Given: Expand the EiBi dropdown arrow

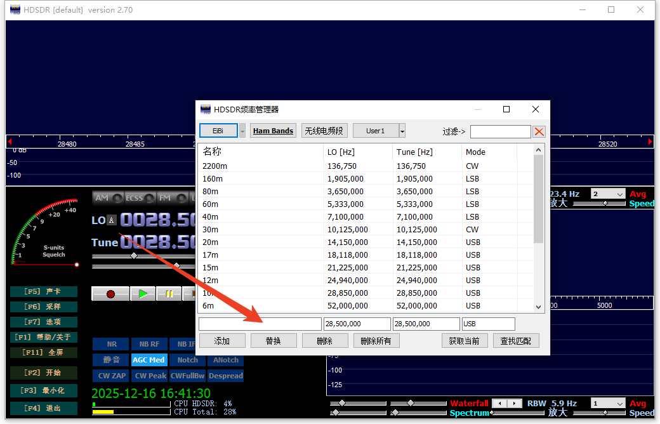Looking at the screenshot, I should click(242, 131).
